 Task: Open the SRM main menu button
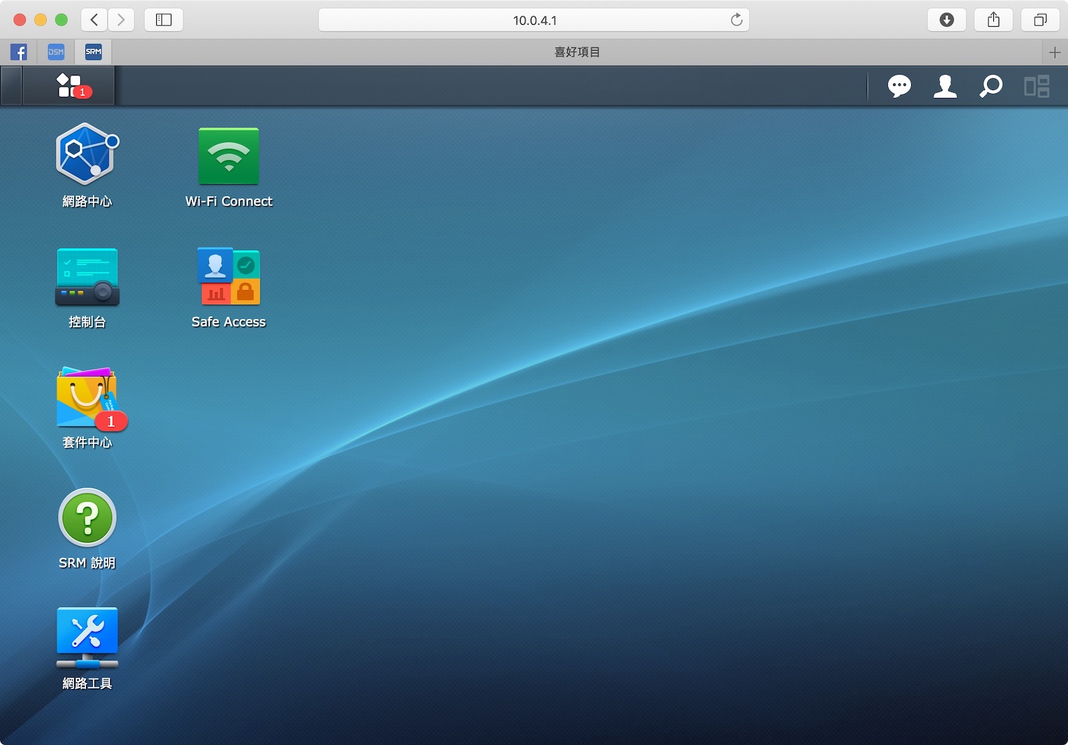(x=69, y=85)
